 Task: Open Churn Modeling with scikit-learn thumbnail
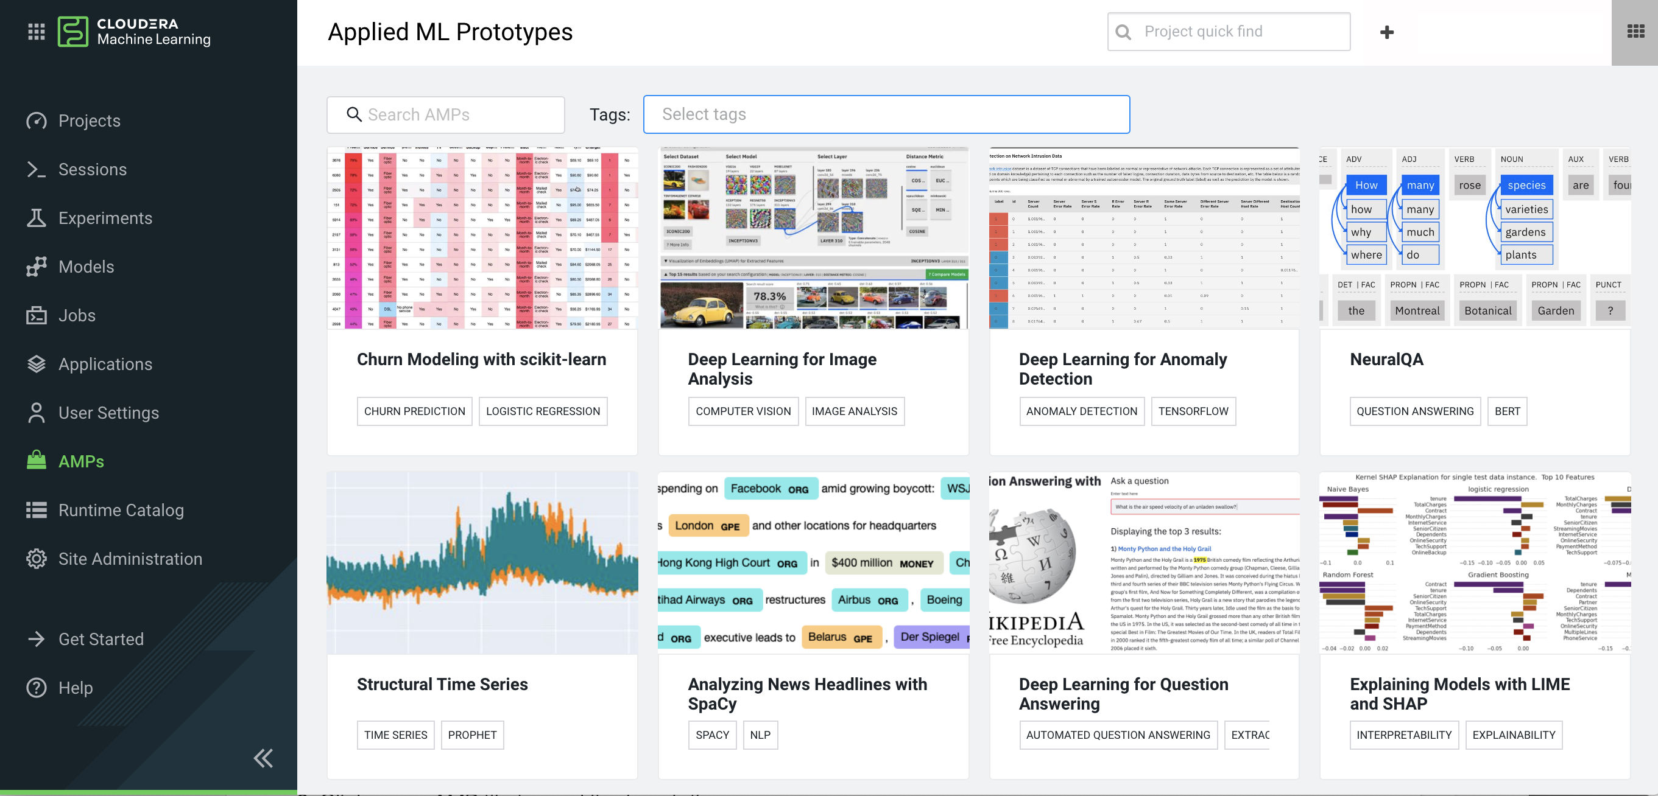pyautogui.click(x=482, y=238)
